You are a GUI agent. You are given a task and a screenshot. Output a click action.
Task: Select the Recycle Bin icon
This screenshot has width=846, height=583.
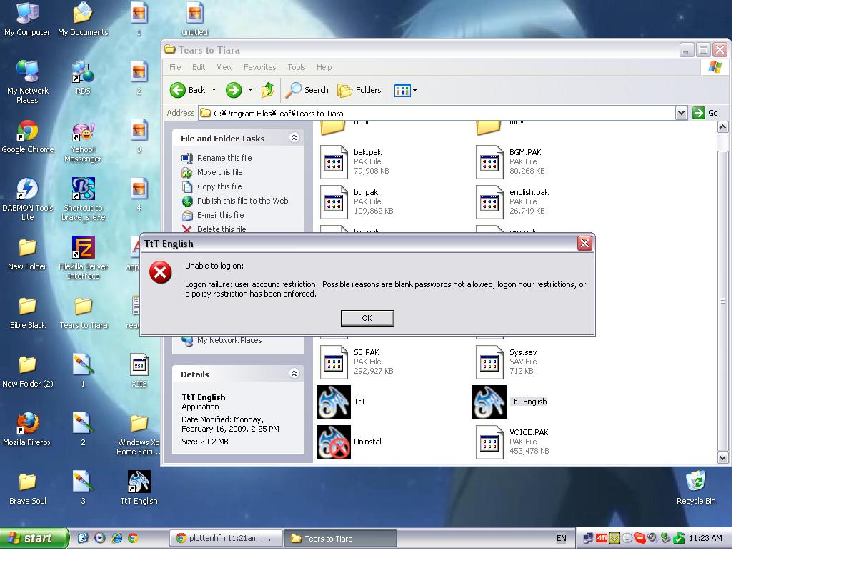coord(696,487)
